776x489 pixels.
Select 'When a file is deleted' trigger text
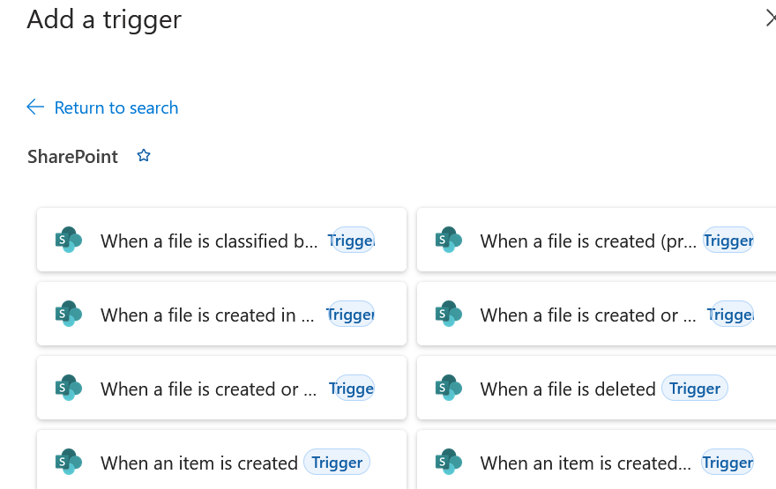pyautogui.click(x=568, y=389)
